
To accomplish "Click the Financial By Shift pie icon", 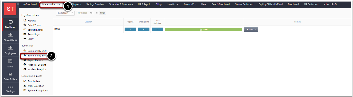I will 25,65.
